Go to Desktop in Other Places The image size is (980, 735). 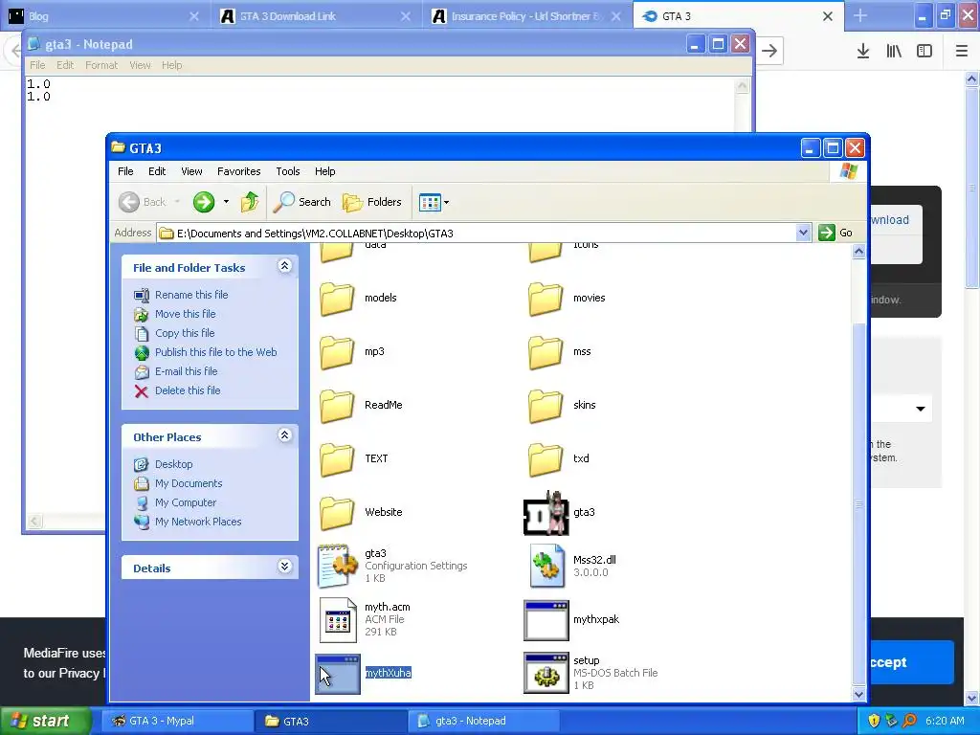point(174,464)
